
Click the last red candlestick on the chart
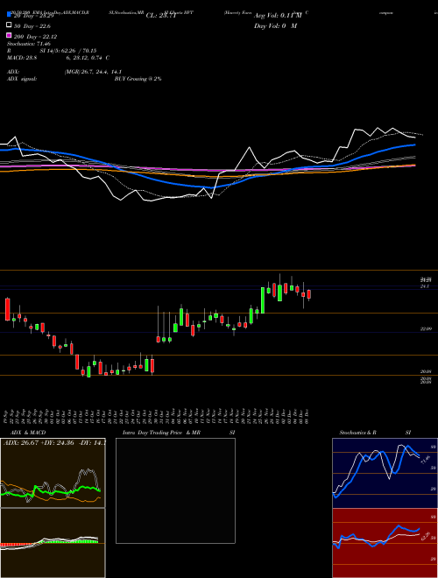(x=309, y=294)
